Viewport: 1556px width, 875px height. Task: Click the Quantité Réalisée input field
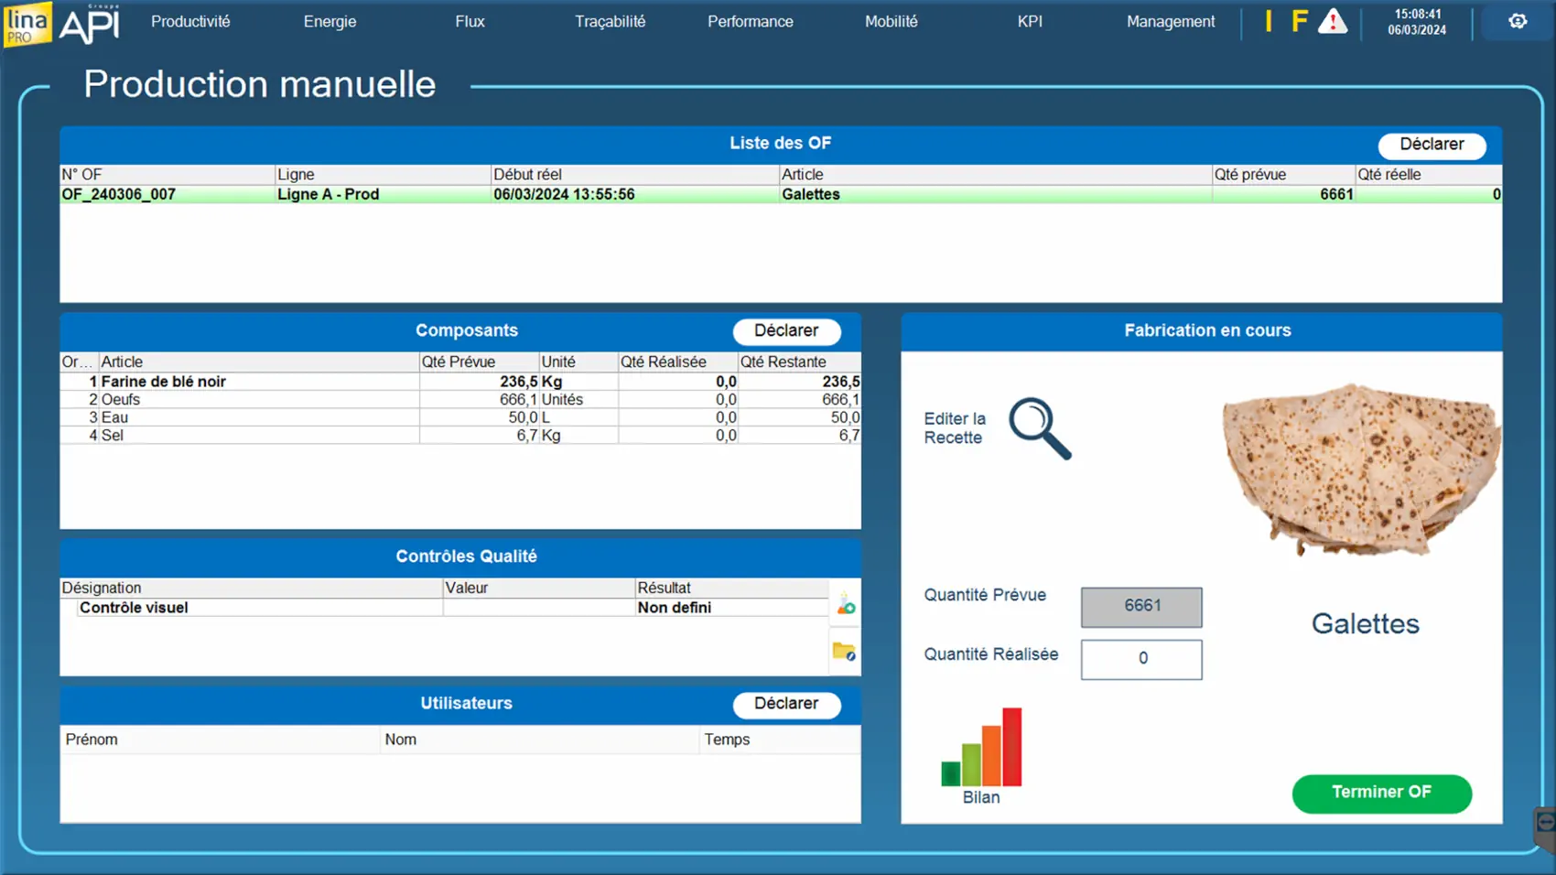click(x=1141, y=659)
